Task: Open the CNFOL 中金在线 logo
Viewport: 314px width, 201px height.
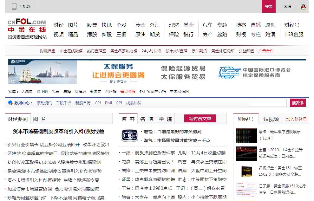Action: [27, 29]
